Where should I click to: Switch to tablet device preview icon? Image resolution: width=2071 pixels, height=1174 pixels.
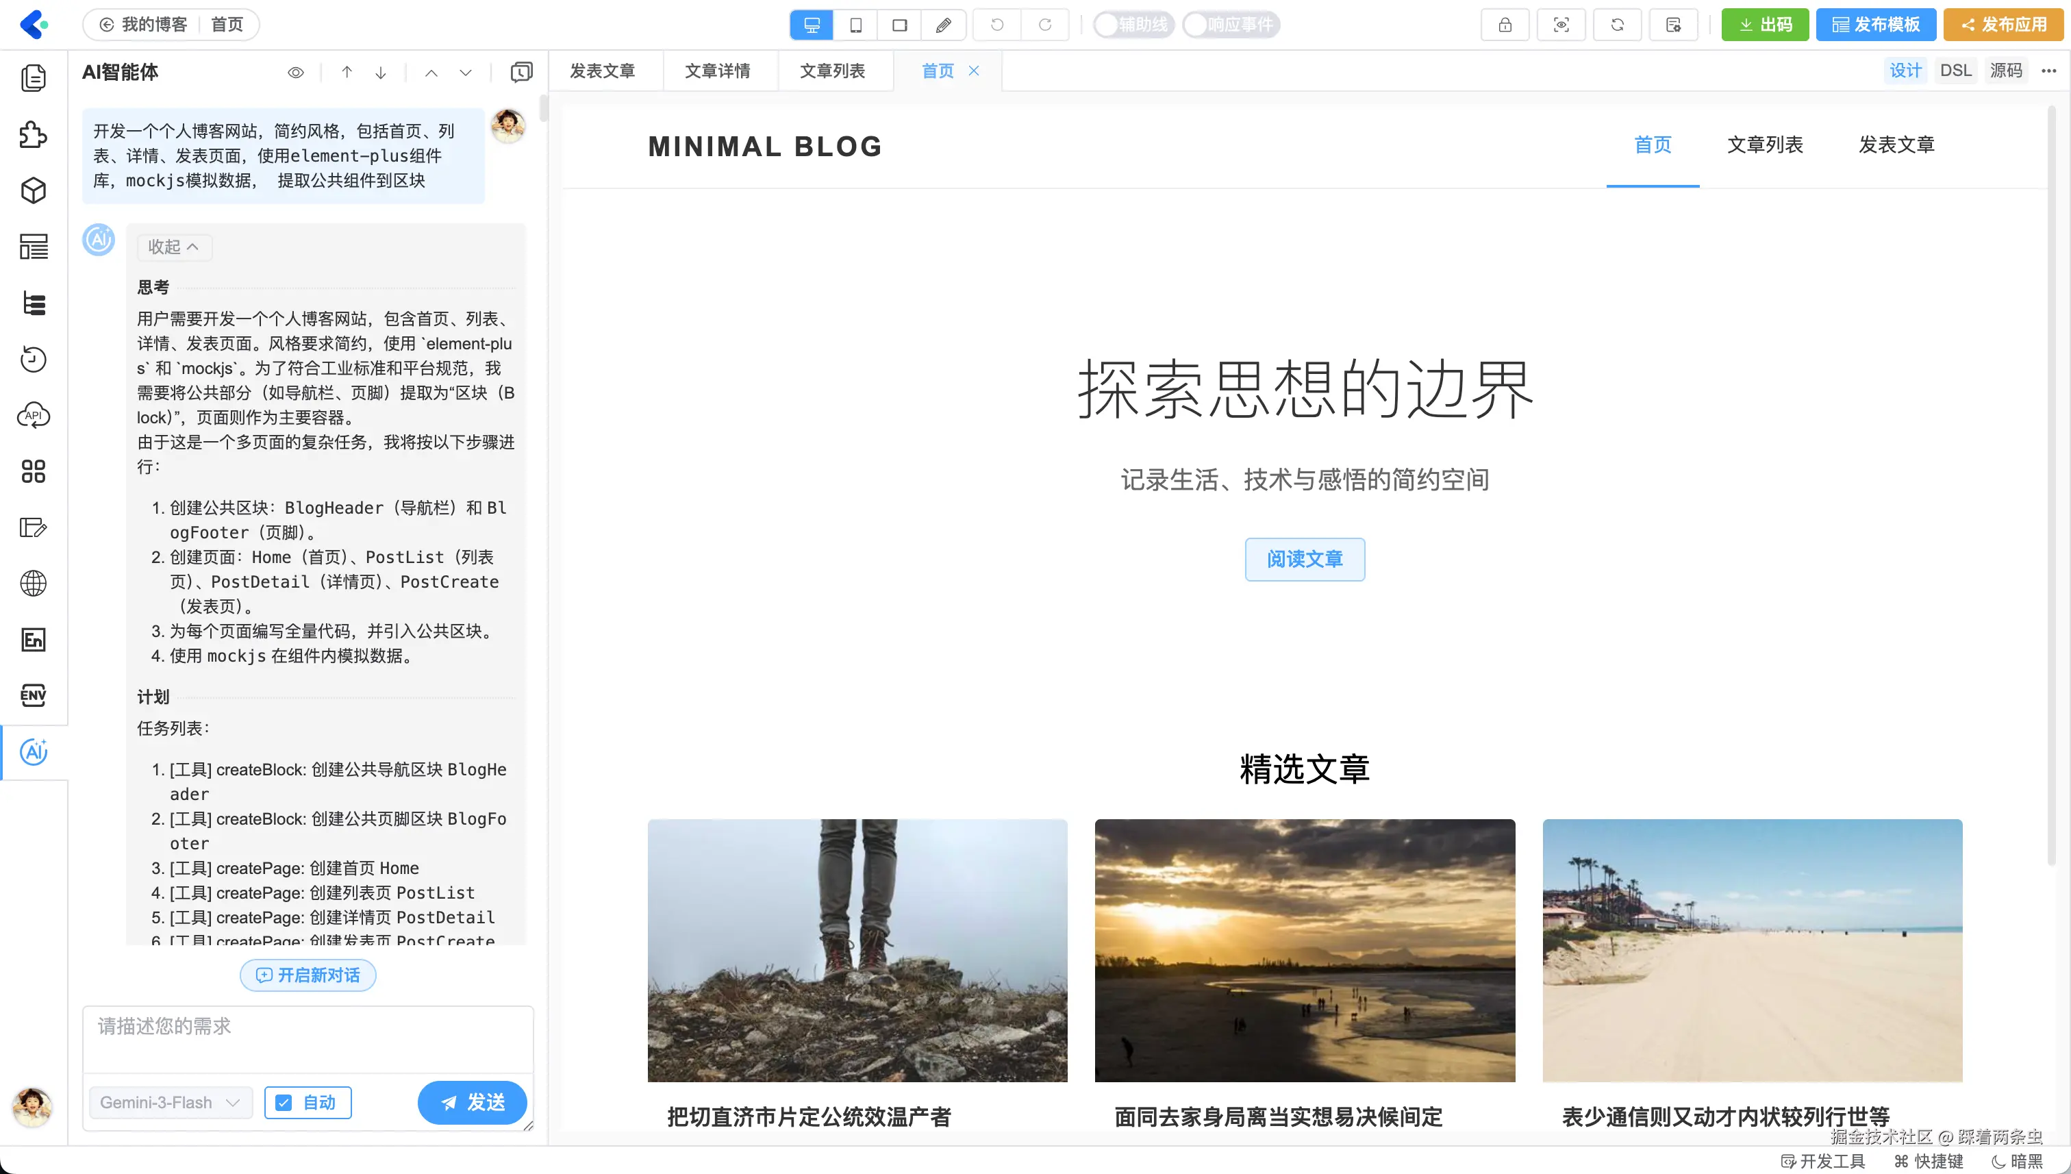pos(855,25)
